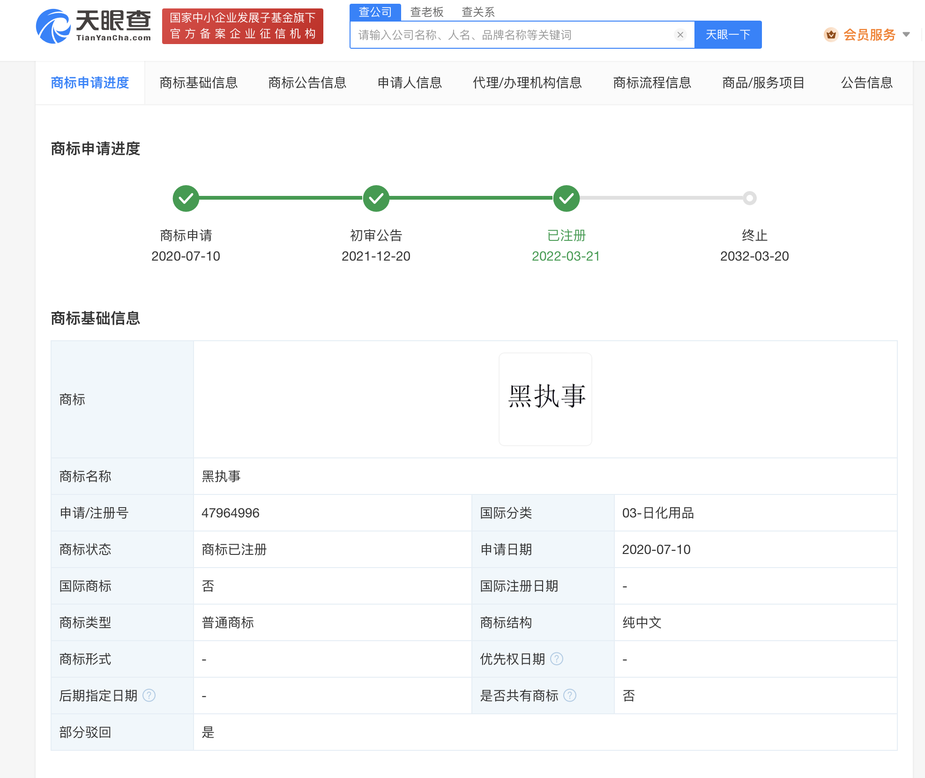
Task: Open the 商标申请进度 section tab
Action: coord(90,83)
